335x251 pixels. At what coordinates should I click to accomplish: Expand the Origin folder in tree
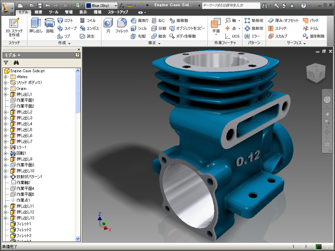coord(6,89)
